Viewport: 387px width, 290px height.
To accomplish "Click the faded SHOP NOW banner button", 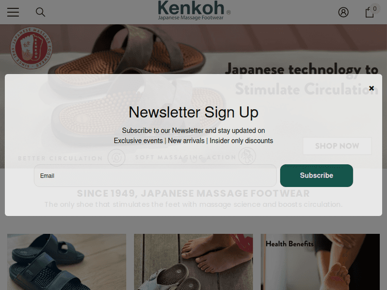I will pos(337,146).
